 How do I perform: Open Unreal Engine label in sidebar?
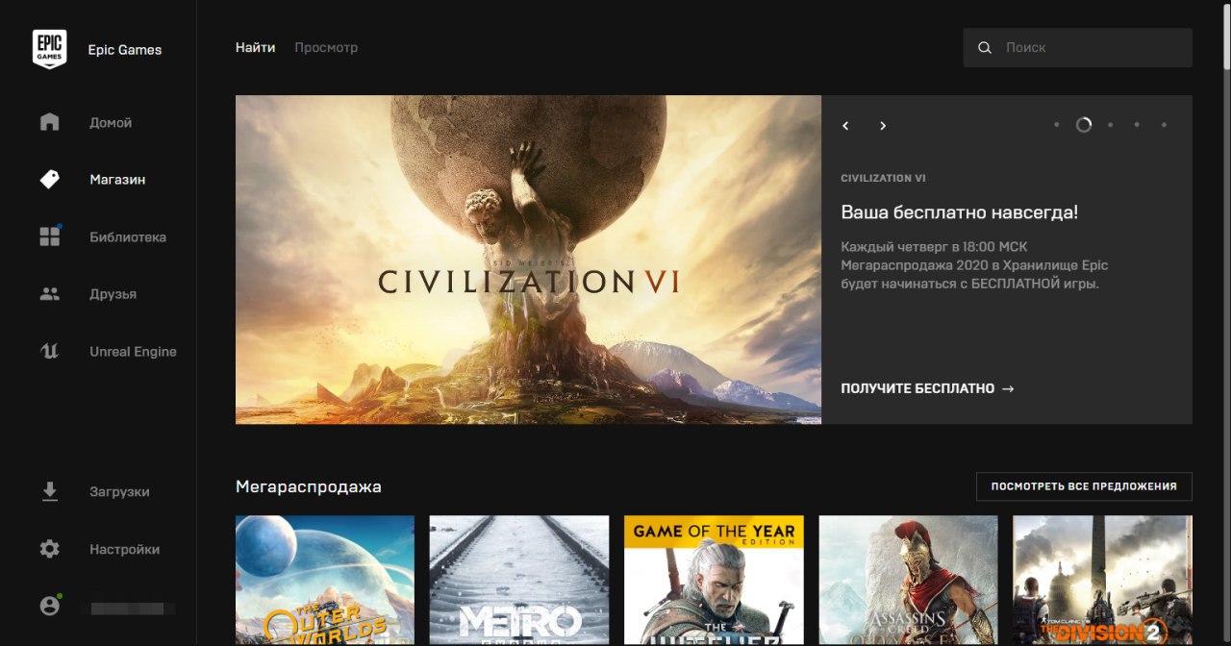coord(133,352)
